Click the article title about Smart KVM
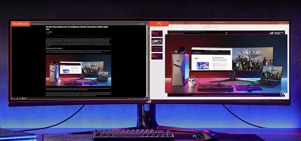The height and width of the screenshot is (141, 301). coord(77,28)
